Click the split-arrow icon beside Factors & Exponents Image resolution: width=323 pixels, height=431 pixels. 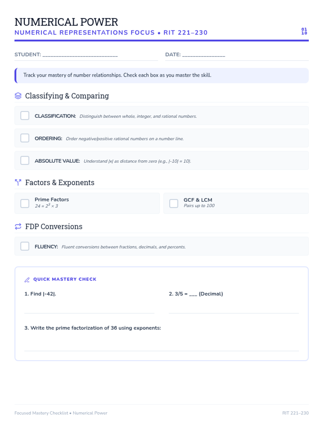(x=18, y=183)
